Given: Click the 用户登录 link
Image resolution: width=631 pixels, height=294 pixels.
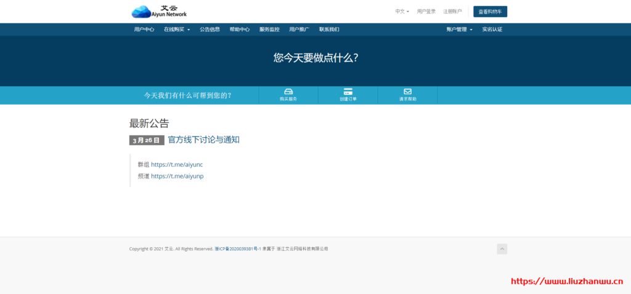Looking at the screenshot, I should [x=426, y=11].
